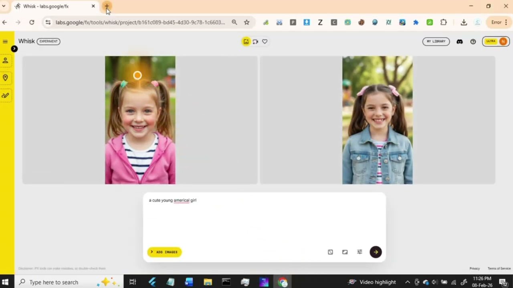The height and width of the screenshot is (288, 513).
Task: Open the tab search dropdown arrow
Action: point(4,6)
